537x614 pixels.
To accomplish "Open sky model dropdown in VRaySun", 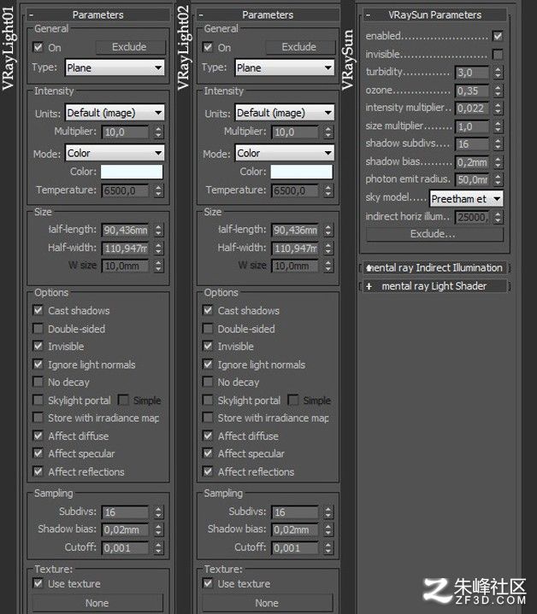I will (x=466, y=199).
